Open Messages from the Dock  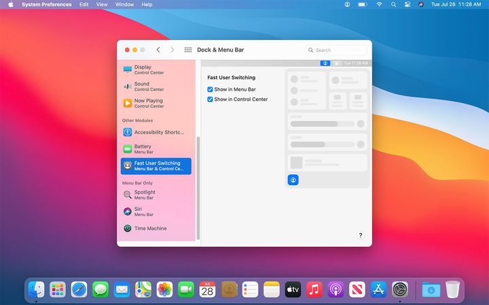pyautogui.click(x=101, y=289)
